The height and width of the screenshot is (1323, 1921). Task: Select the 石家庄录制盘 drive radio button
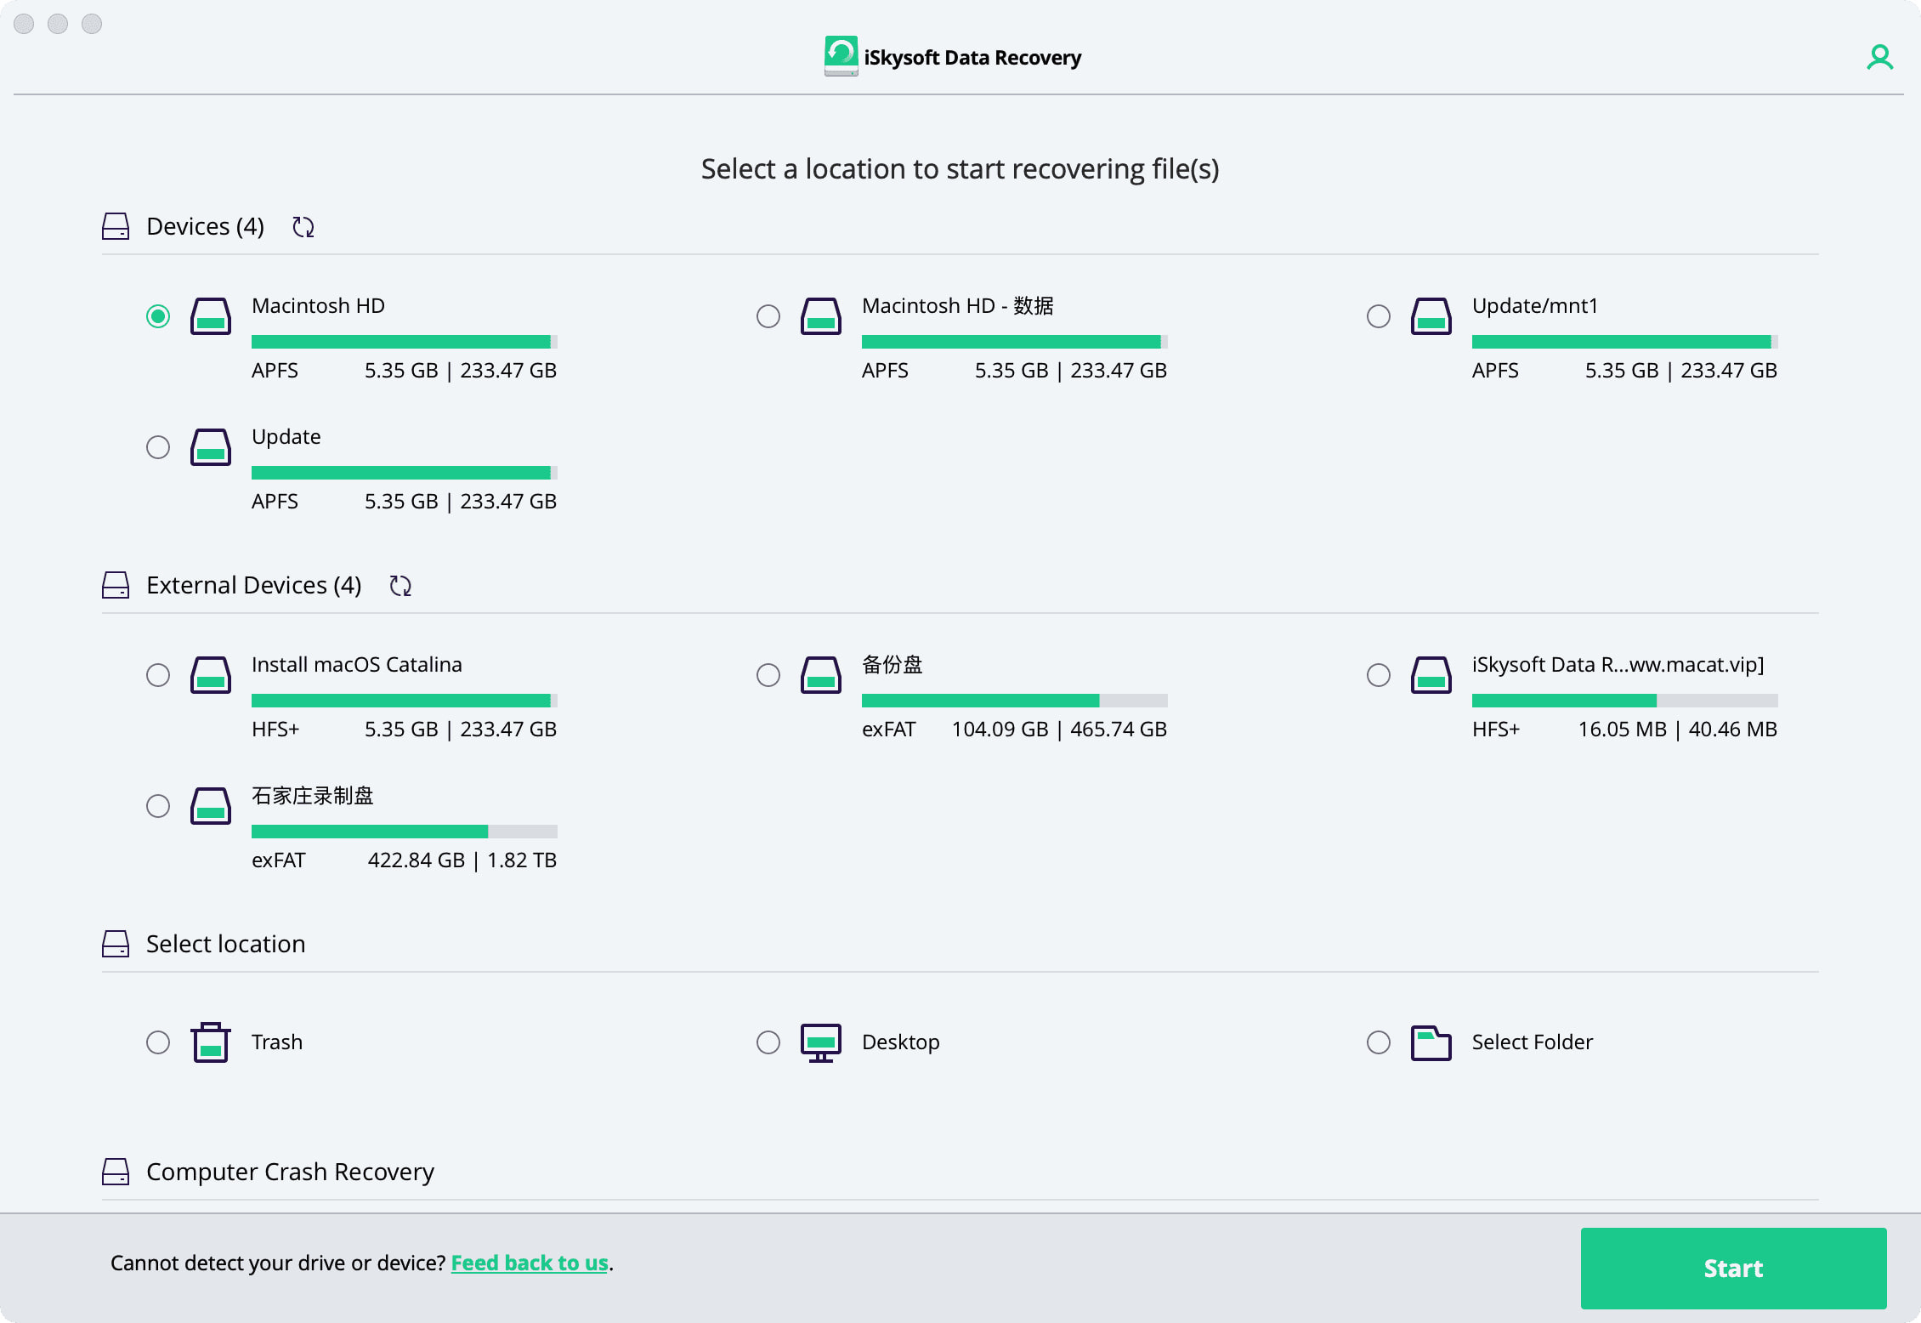(x=158, y=806)
